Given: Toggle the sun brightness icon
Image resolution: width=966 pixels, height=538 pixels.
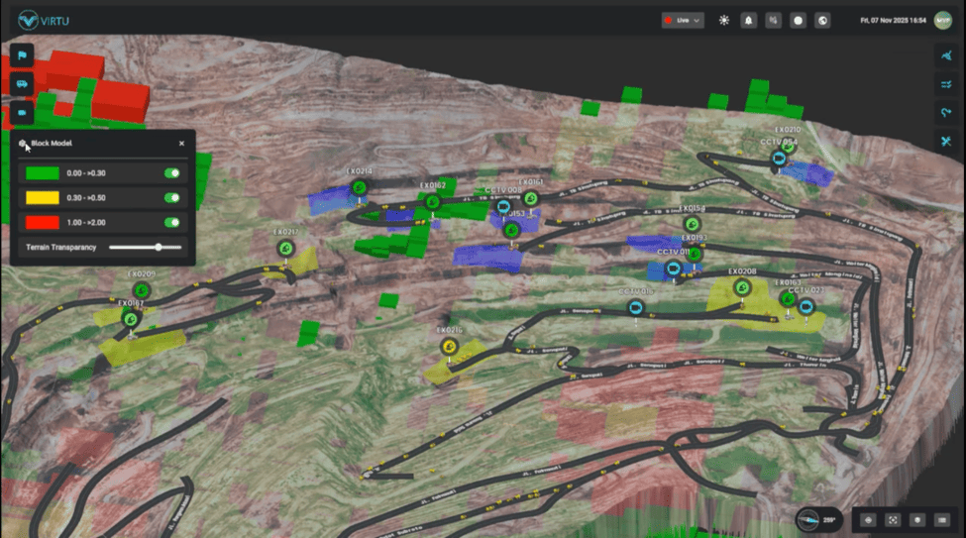Looking at the screenshot, I should (724, 20).
